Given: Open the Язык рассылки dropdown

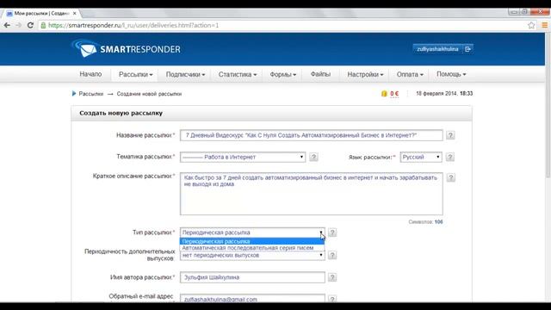Looking at the screenshot, I should 421,157.
